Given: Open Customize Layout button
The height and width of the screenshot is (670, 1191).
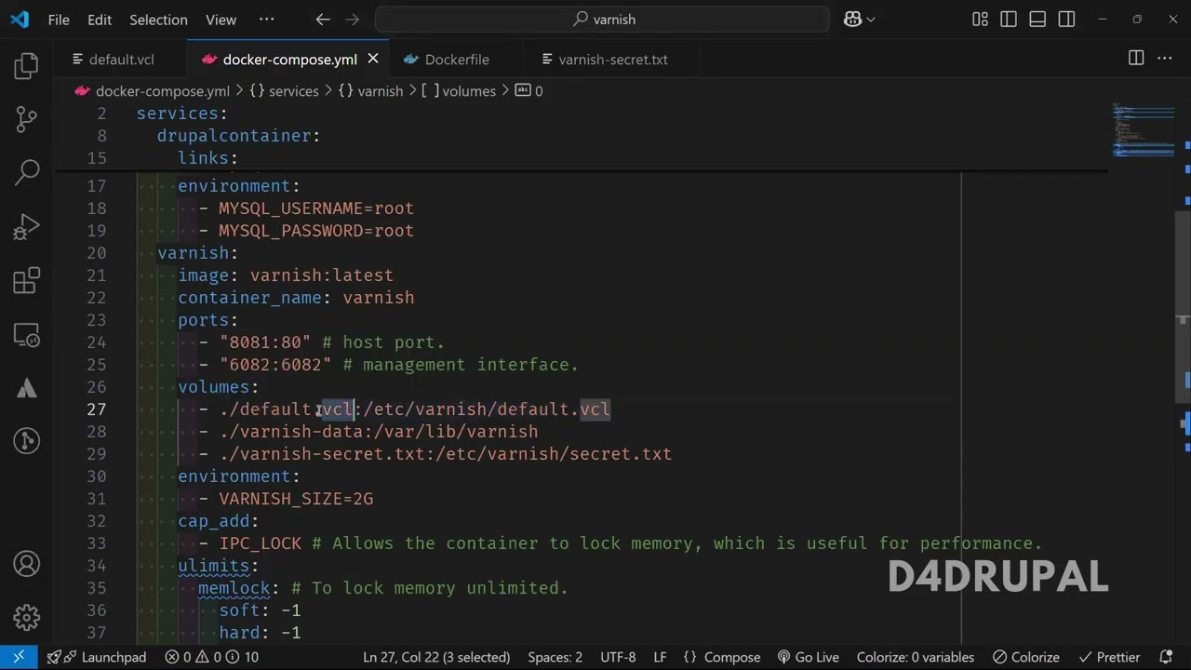Looking at the screenshot, I should coord(980,19).
